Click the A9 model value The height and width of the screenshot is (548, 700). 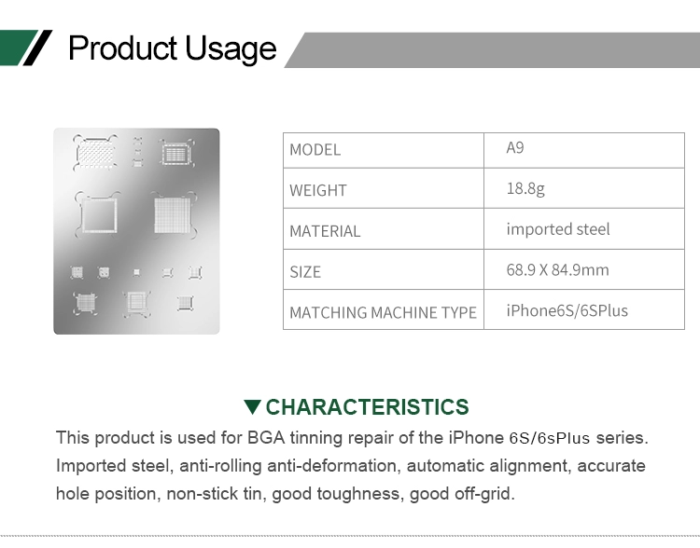(514, 147)
